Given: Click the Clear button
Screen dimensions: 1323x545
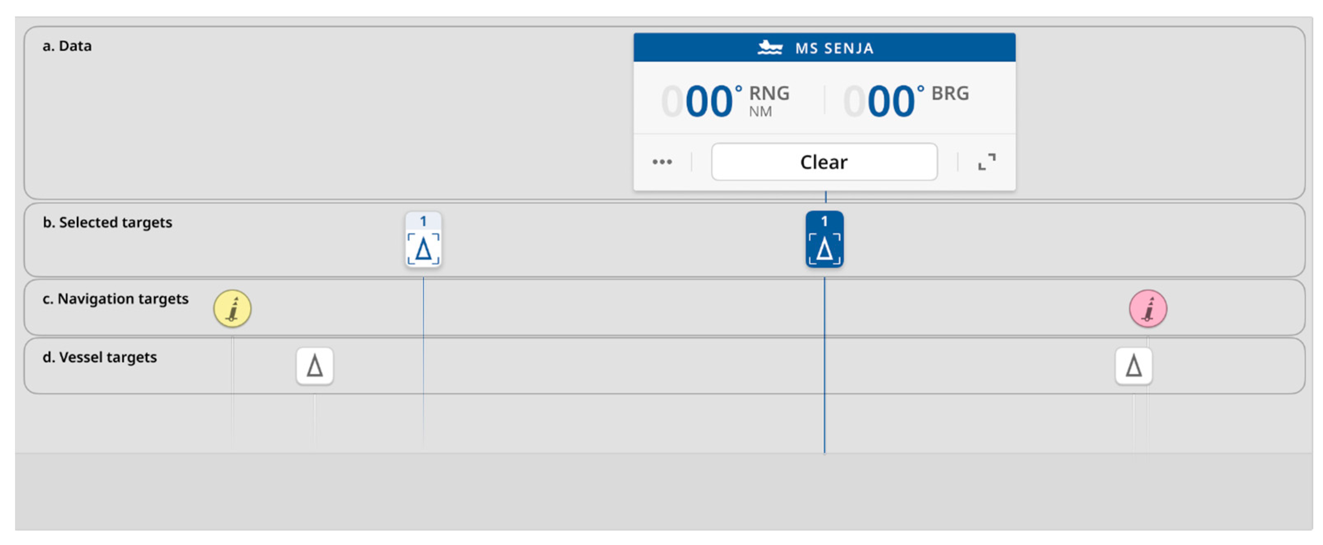Looking at the screenshot, I should 824,162.
